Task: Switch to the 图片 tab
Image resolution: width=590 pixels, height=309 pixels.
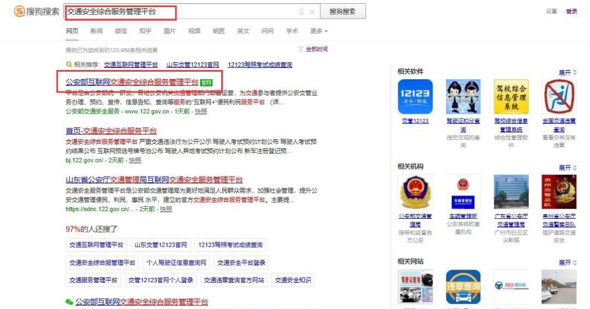Action: (170, 31)
